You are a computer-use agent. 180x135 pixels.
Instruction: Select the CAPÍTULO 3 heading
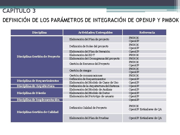[x=19, y=11]
